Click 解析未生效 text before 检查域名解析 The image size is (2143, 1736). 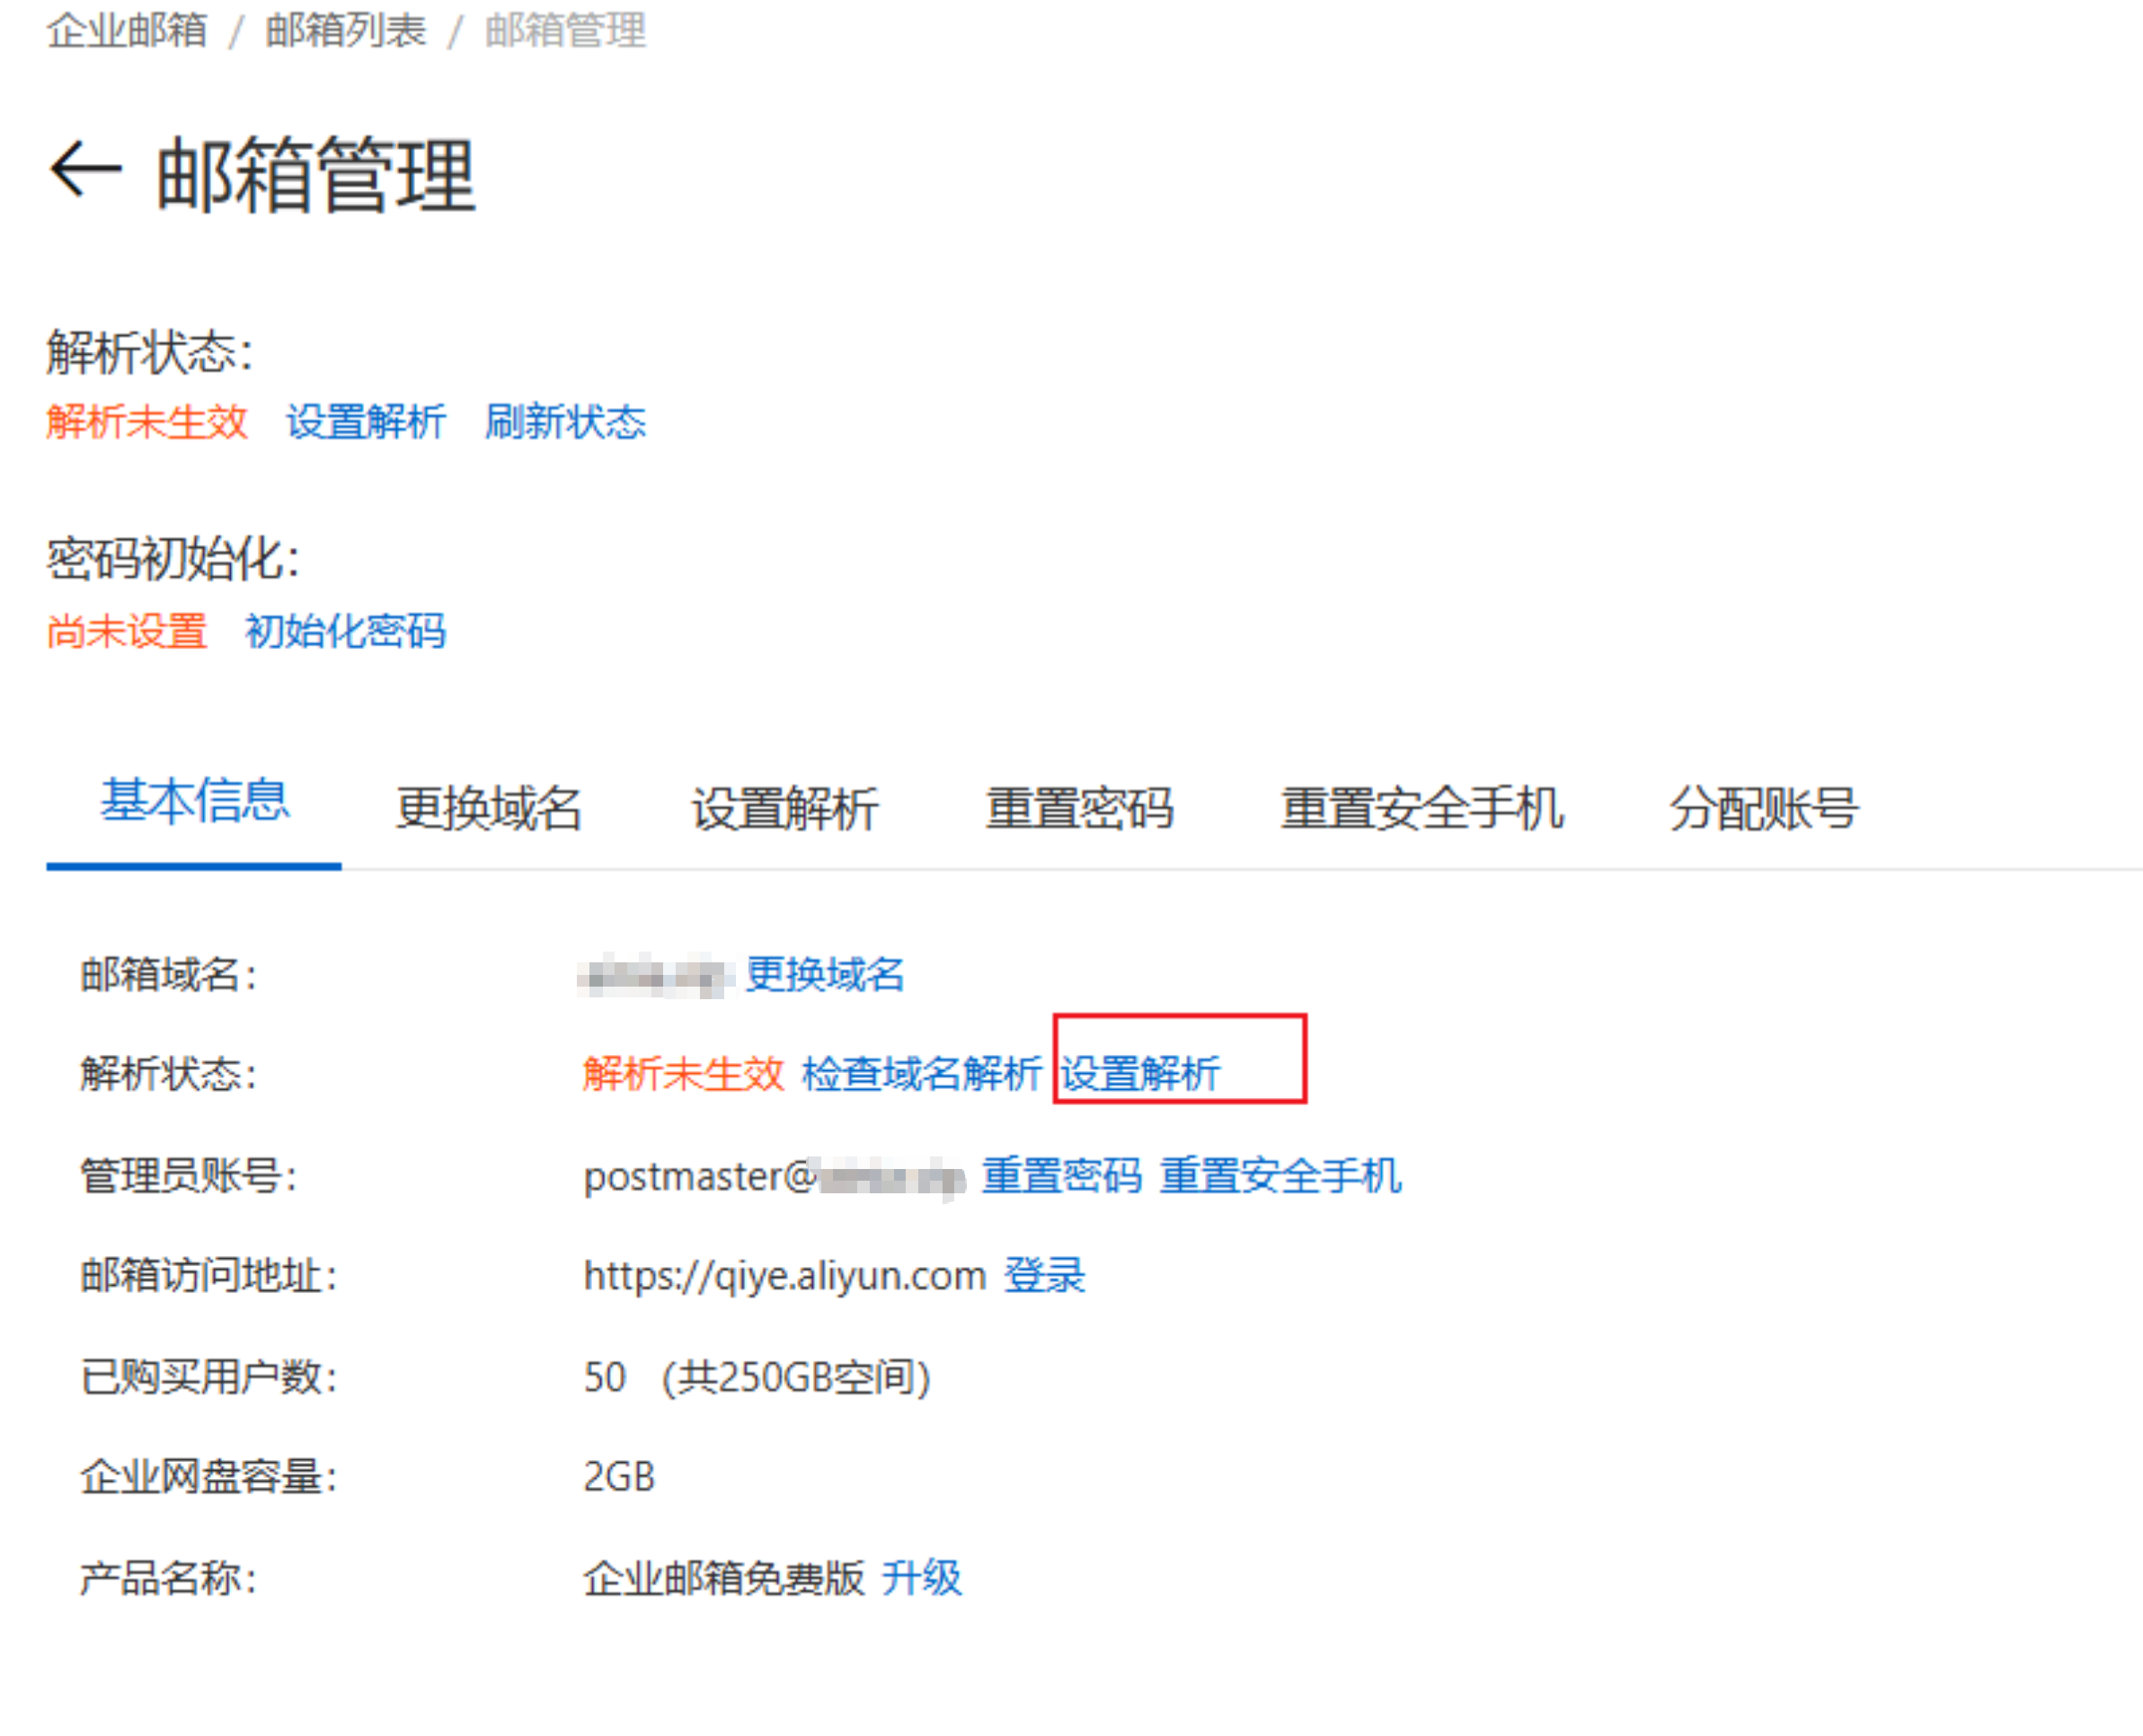click(x=683, y=1074)
